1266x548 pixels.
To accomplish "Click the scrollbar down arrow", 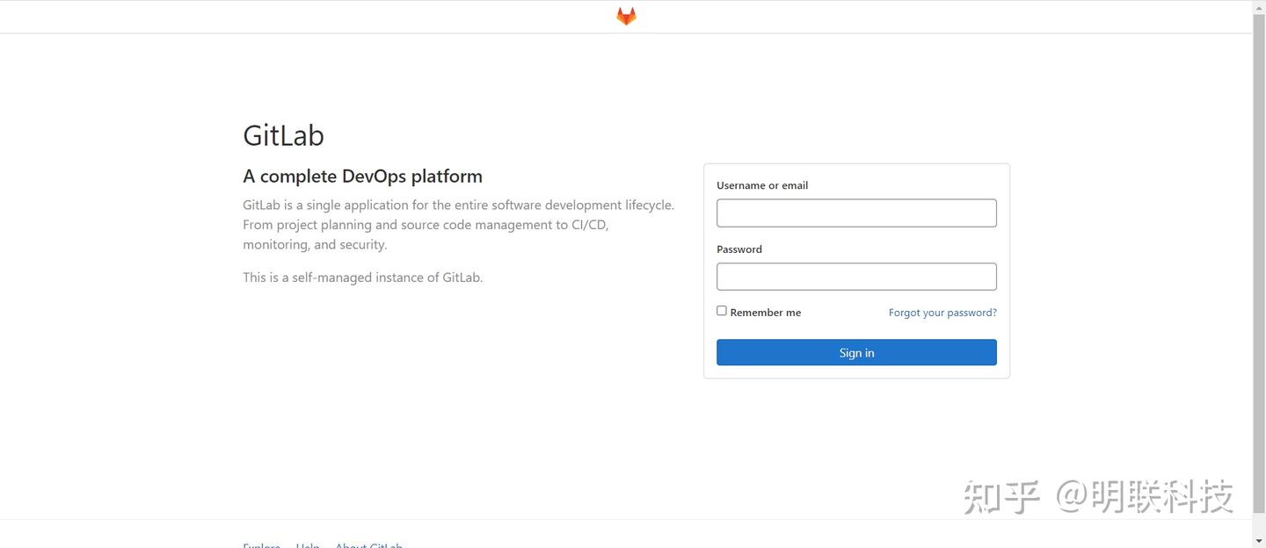I will [1259, 542].
